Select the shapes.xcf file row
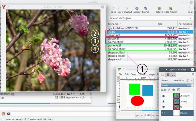Viewport: 196px width, 121px height. [150, 59]
